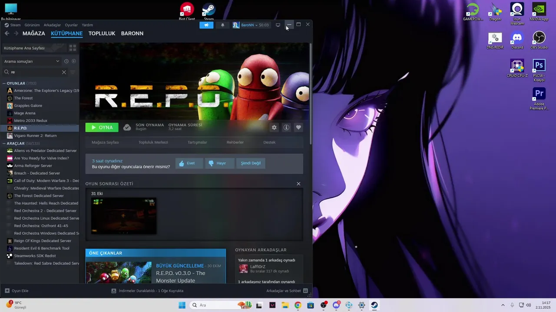Collapse the OYUNLAR category

click(x=4, y=83)
